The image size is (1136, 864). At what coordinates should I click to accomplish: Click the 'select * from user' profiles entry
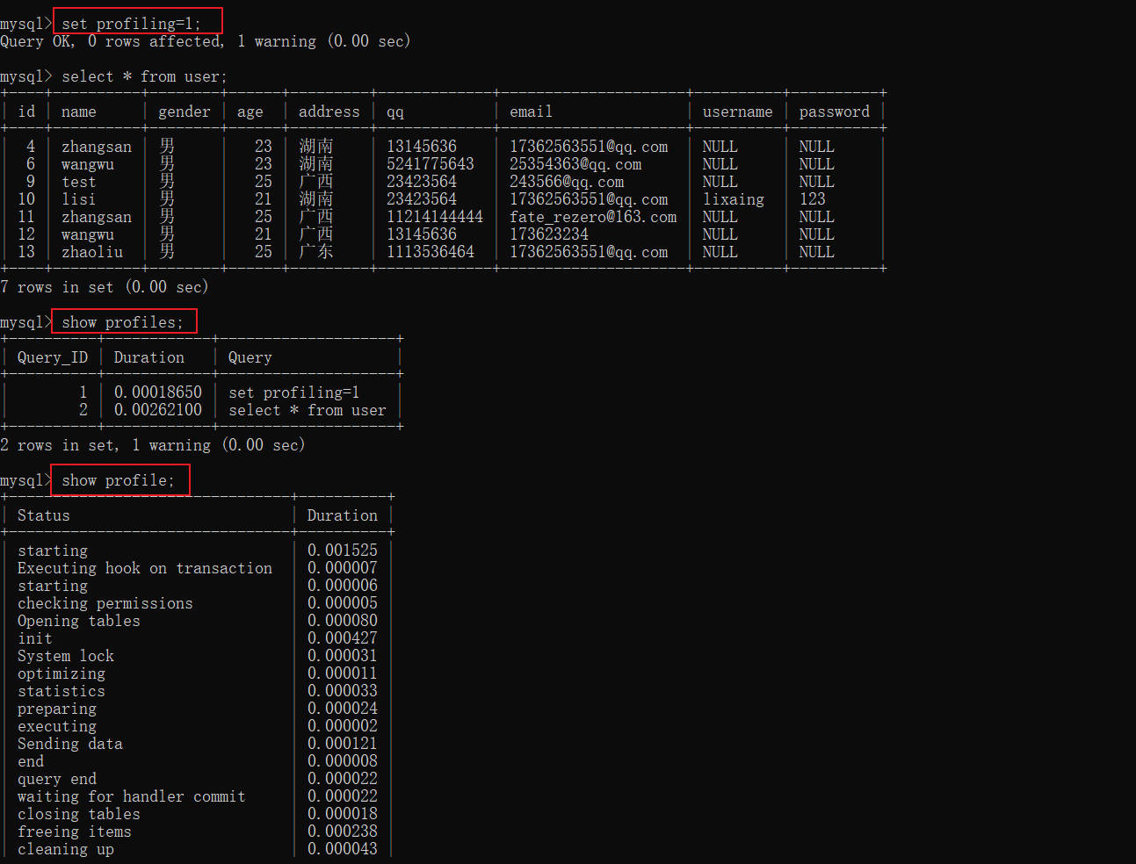pyautogui.click(x=307, y=410)
